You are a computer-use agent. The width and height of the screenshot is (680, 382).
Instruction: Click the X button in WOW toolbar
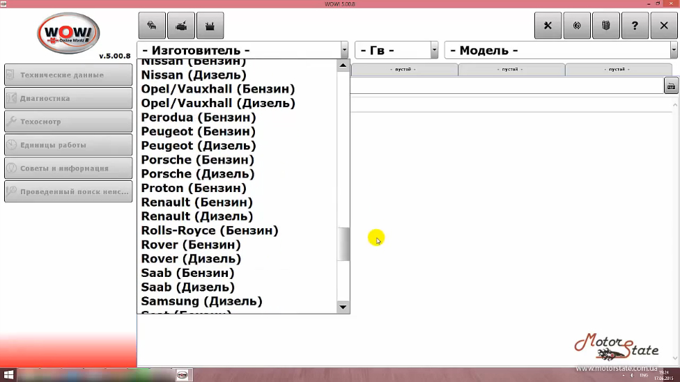(664, 26)
